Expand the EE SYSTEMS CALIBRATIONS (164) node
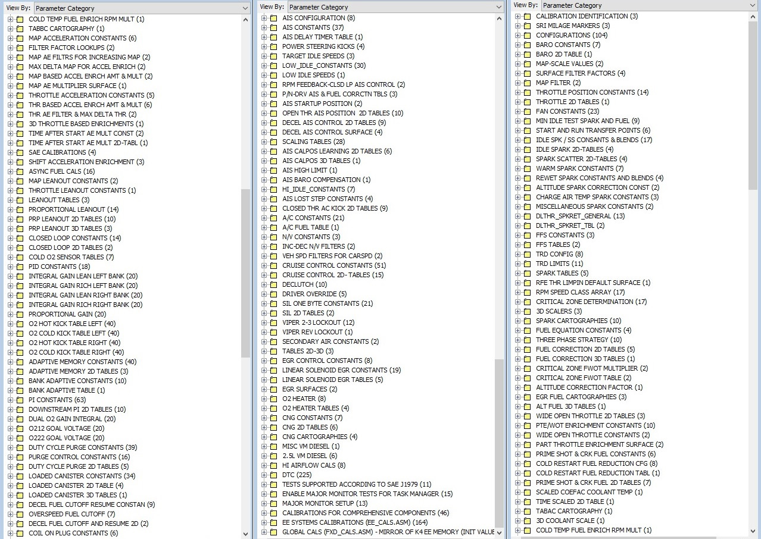761x539 pixels. pos(264,522)
